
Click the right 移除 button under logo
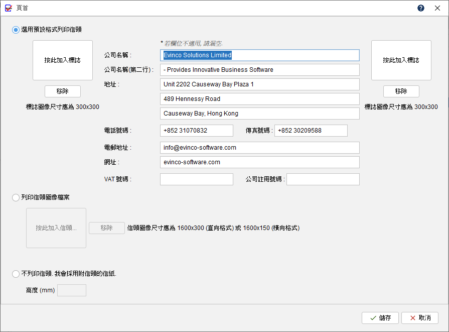point(401,91)
